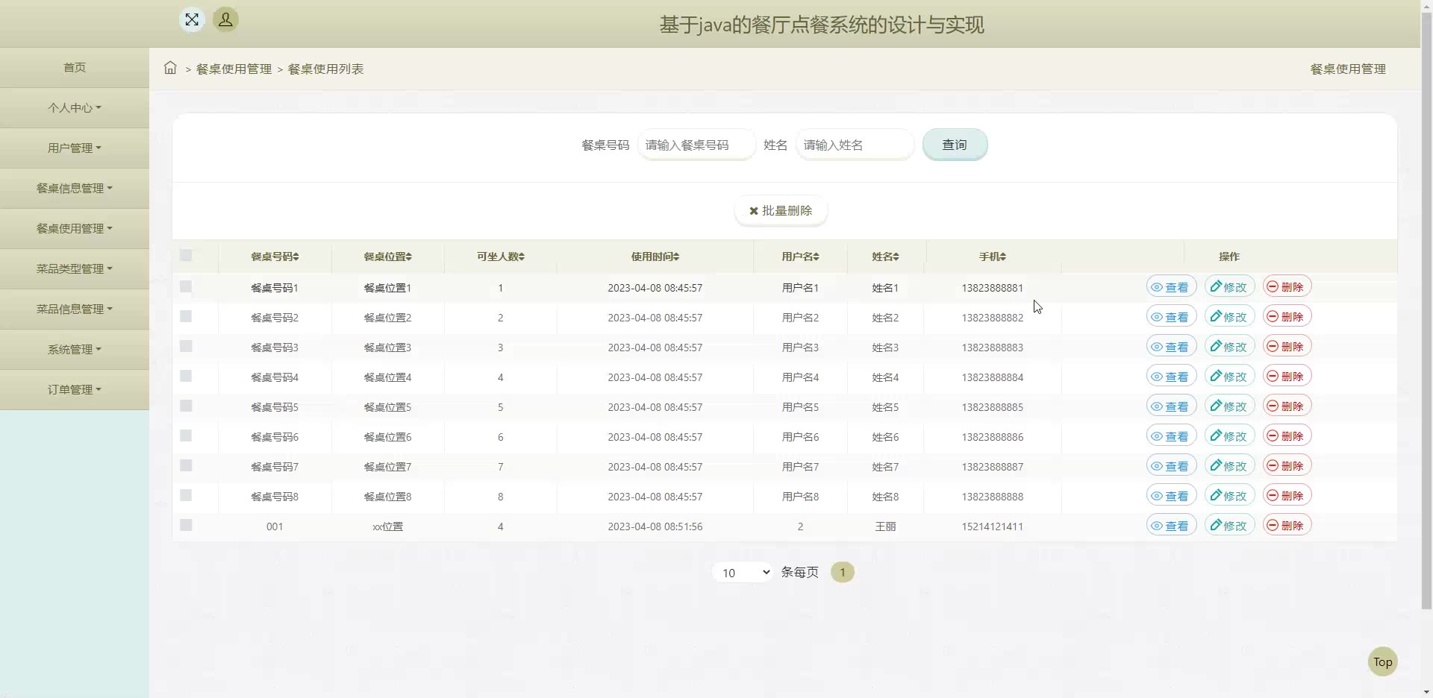Screen dimensions: 1433x698
Task: Delete the row 餐桌号码7
Action: [1287, 466]
